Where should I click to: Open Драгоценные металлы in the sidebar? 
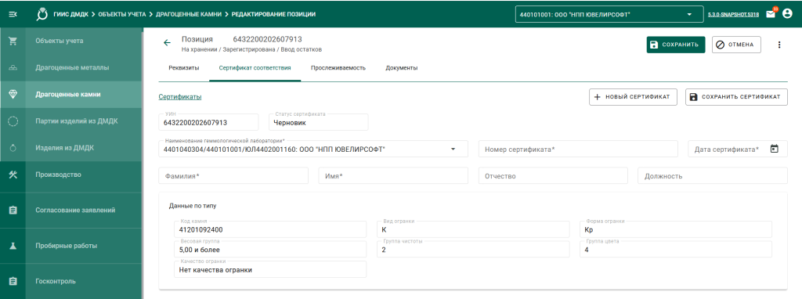(72, 67)
